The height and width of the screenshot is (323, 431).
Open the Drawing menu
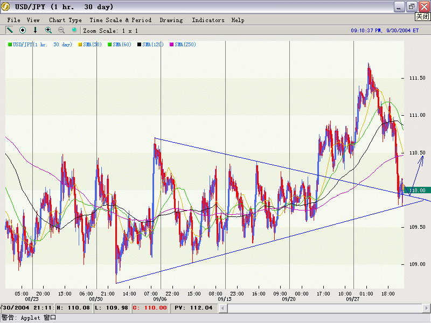coord(171,20)
